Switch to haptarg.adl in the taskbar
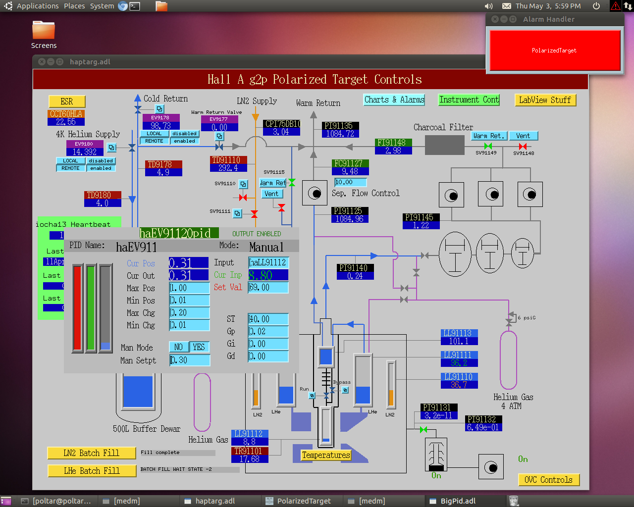The height and width of the screenshot is (507, 634). click(220, 501)
